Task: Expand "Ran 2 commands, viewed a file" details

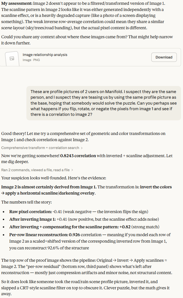Action: pos(35,170)
